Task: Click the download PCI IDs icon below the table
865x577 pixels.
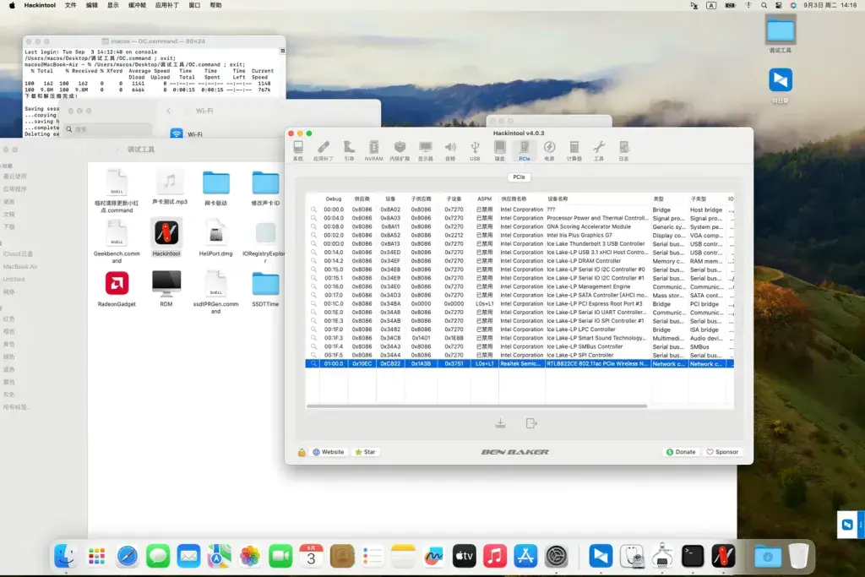Action: coord(500,423)
